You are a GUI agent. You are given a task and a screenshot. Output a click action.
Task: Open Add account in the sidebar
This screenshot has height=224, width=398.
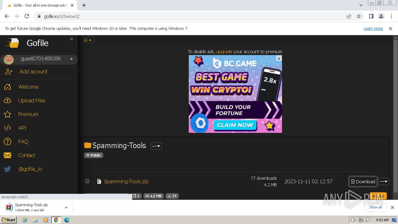click(33, 72)
